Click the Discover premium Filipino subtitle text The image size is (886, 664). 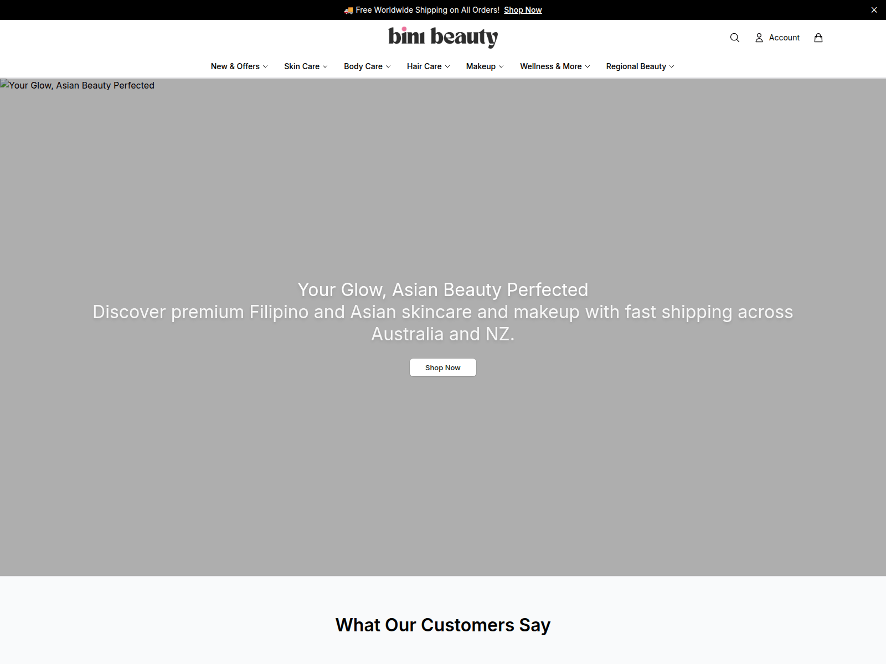click(443, 323)
